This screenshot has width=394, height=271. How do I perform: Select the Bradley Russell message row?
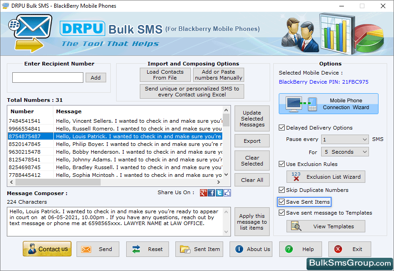tap(115, 167)
